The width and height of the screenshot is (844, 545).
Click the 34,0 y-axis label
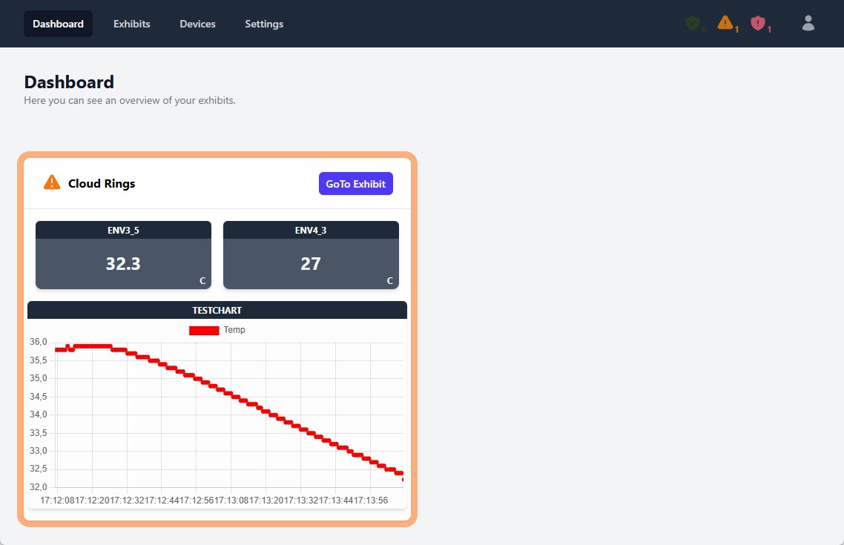pos(39,414)
